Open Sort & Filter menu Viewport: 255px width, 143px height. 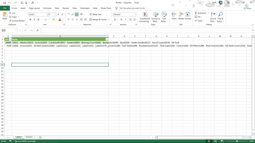click(213, 17)
